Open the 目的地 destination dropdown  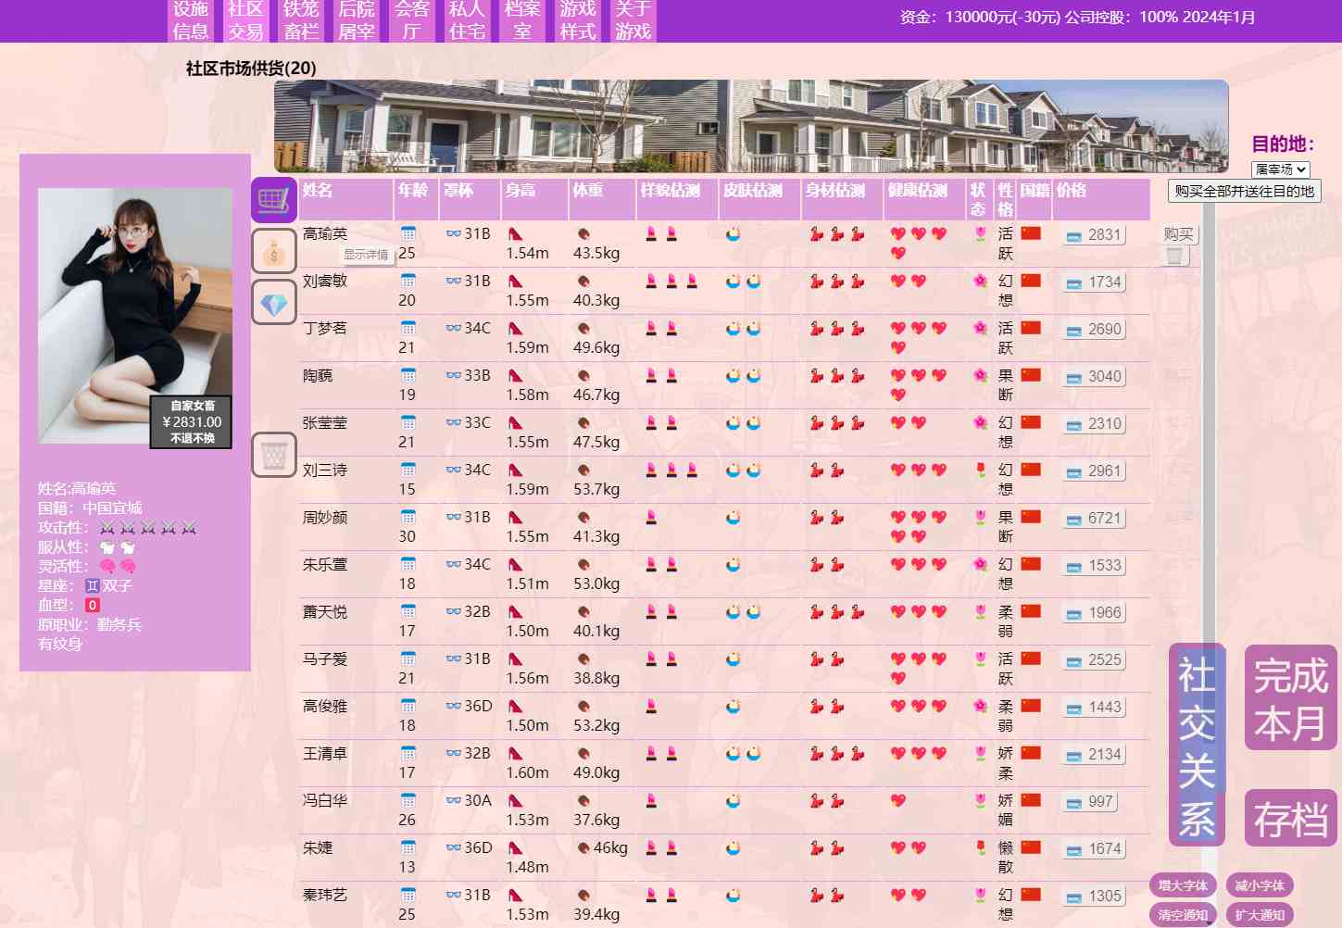(x=1281, y=169)
